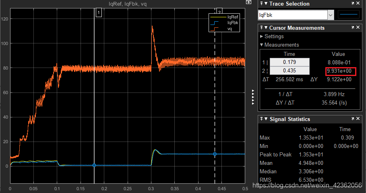This screenshot has width=366, height=193.
Task: Undock the Cursor Measurements panel
Action: pyautogui.click(x=353, y=27)
